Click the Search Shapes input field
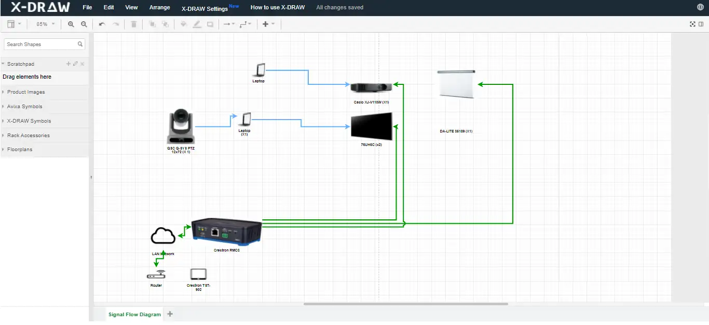The height and width of the screenshot is (325, 709). click(40, 44)
